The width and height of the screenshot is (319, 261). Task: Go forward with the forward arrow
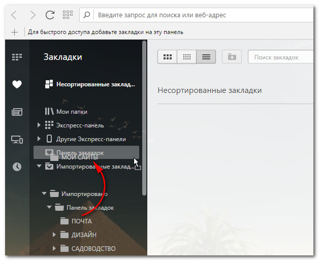33,15
